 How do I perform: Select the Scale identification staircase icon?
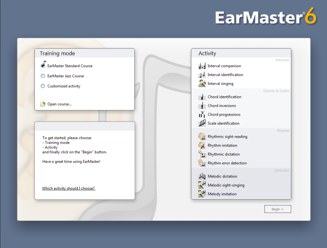[x=202, y=123]
